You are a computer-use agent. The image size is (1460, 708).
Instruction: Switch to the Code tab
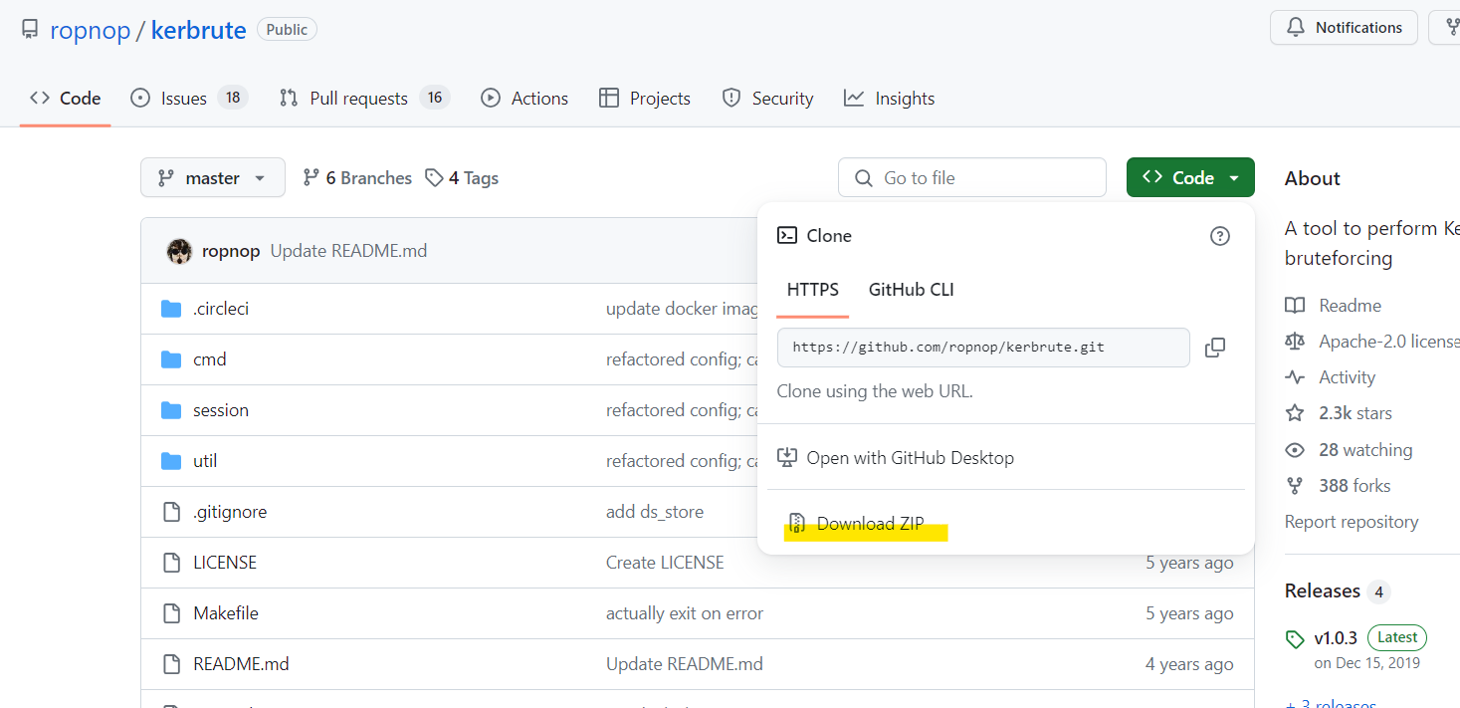(x=66, y=98)
